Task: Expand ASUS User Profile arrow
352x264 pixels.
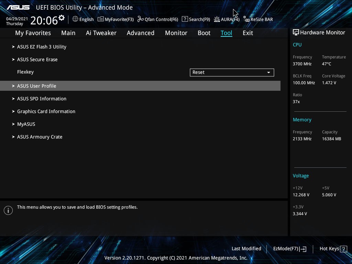Action: tap(13, 86)
